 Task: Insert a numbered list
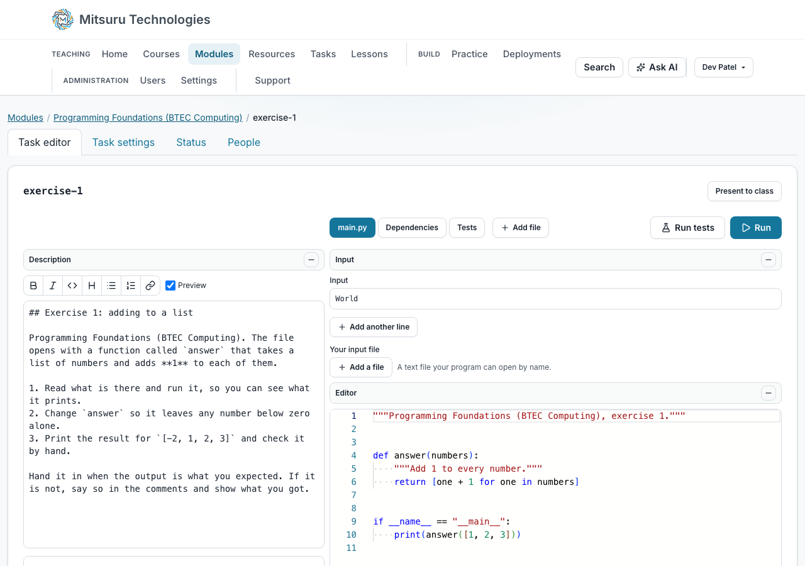coord(131,286)
